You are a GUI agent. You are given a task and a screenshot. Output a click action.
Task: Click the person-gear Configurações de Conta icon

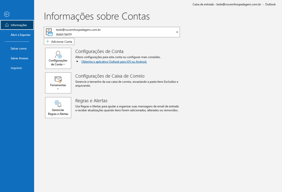click(58, 55)
